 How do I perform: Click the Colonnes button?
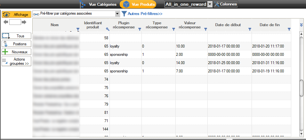(x=226, y=4)
